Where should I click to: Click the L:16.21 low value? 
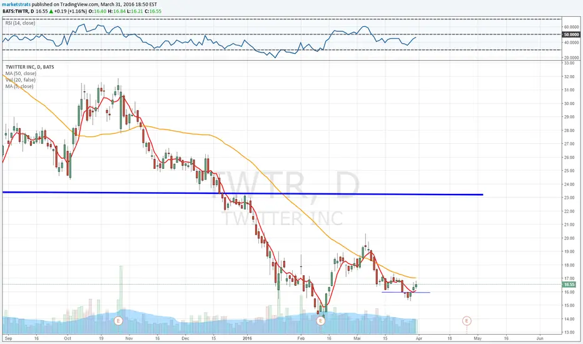(x=134, y=11)
